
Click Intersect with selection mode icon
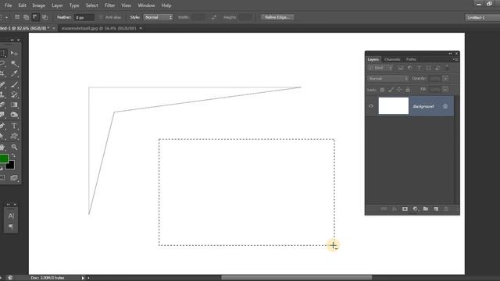45,17
